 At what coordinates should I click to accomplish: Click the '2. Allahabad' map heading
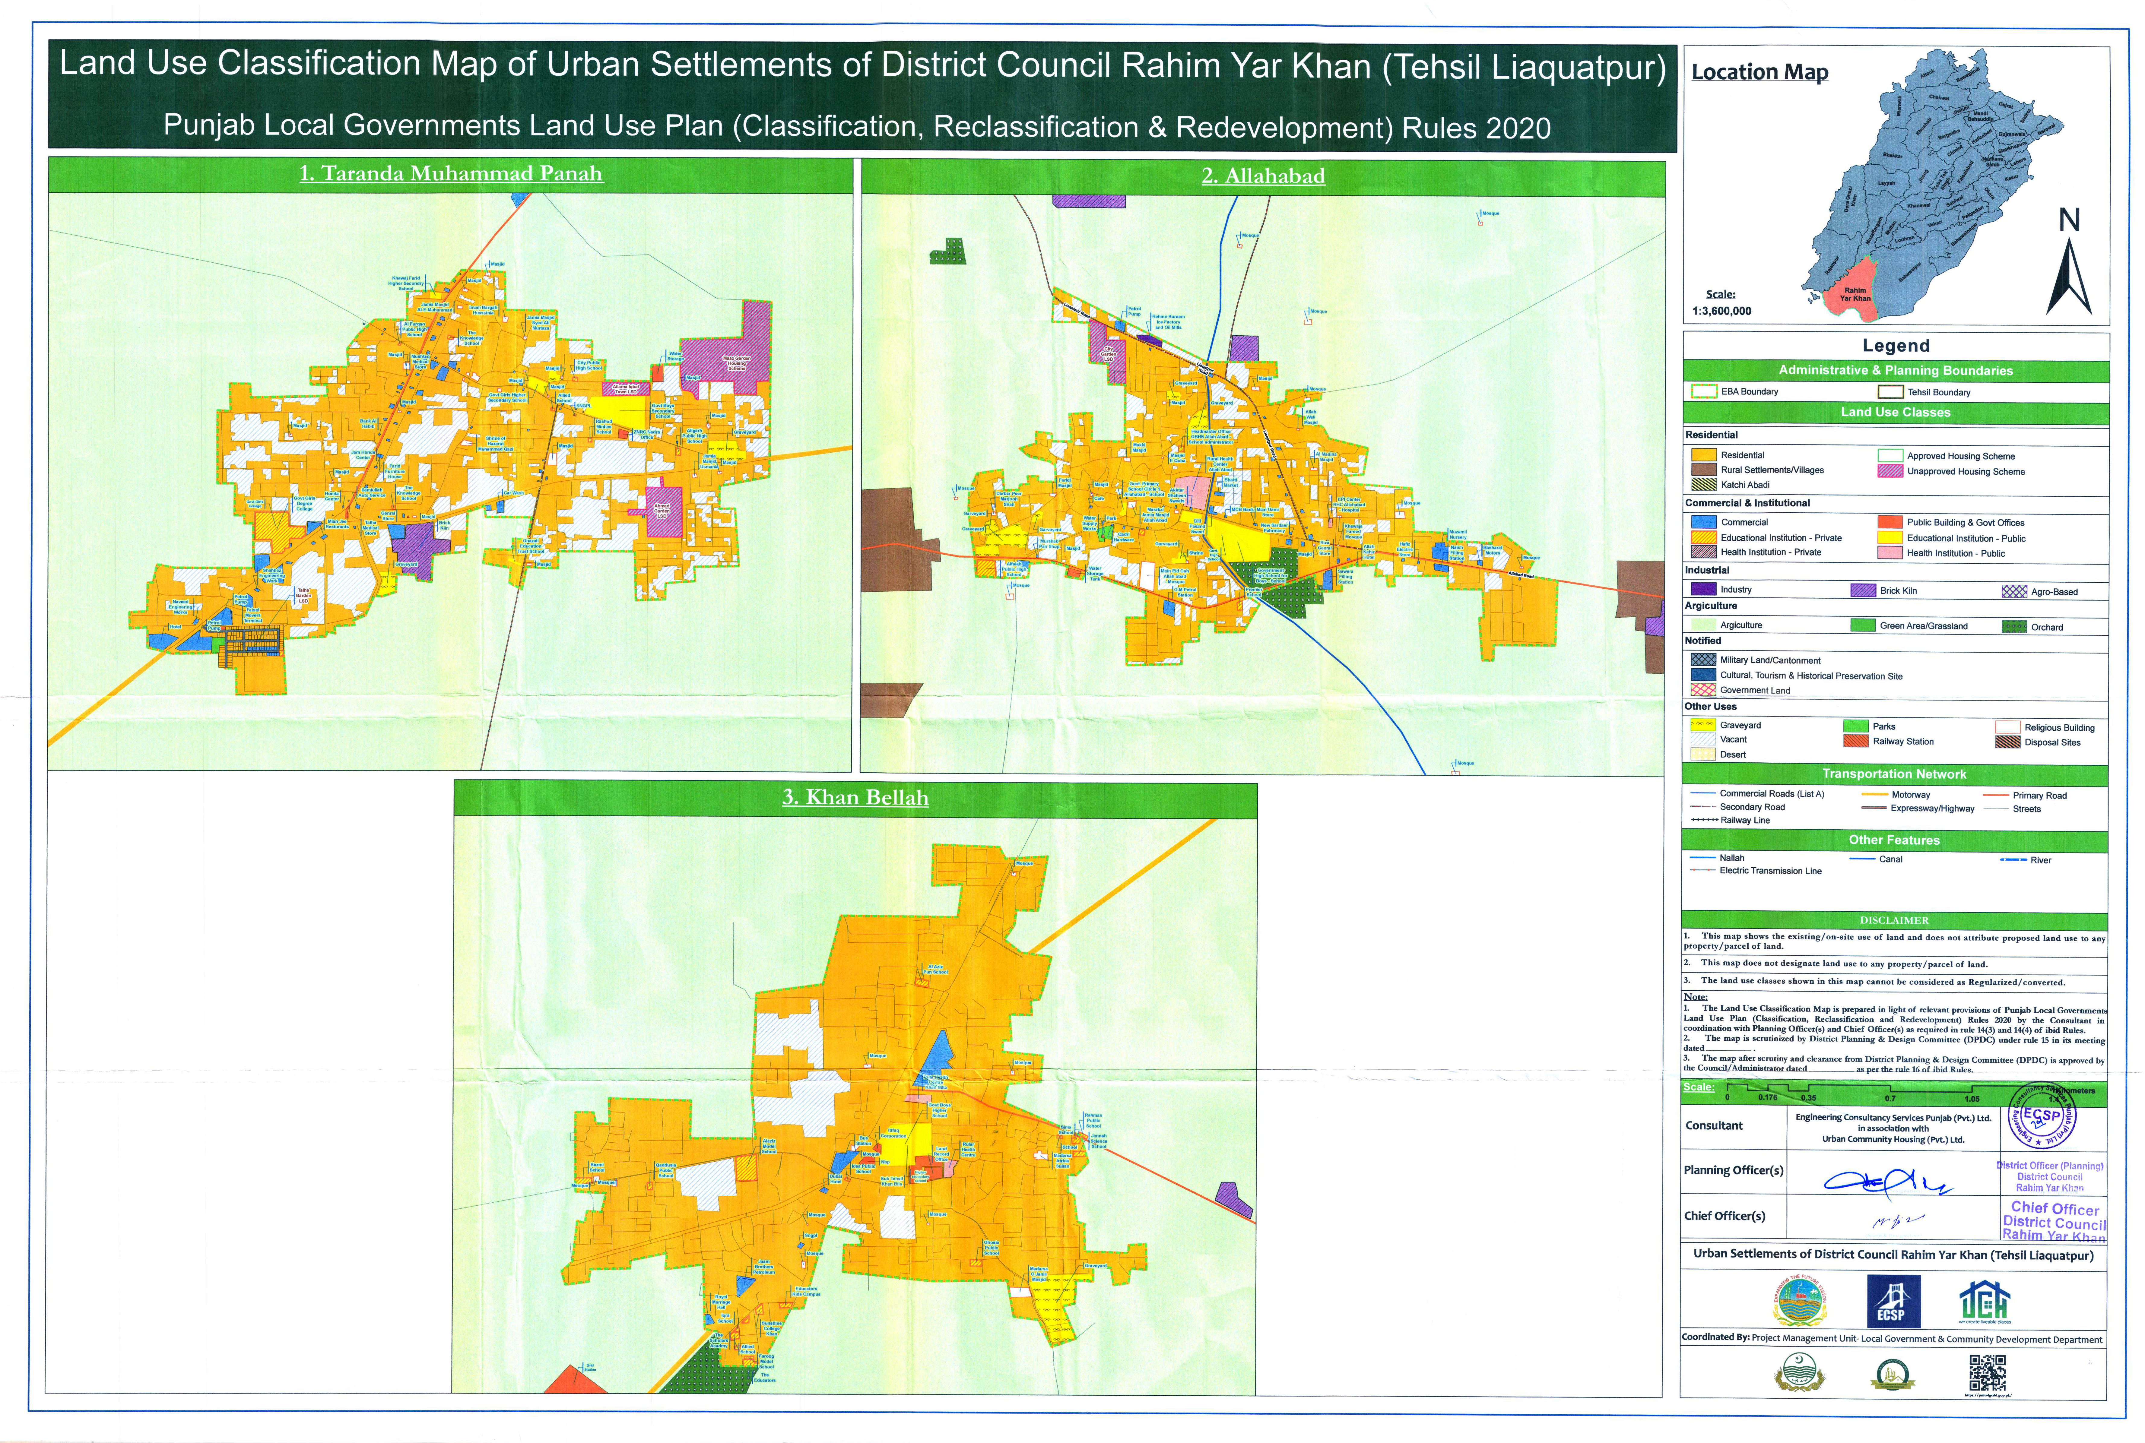click(x=1263, y=176)
